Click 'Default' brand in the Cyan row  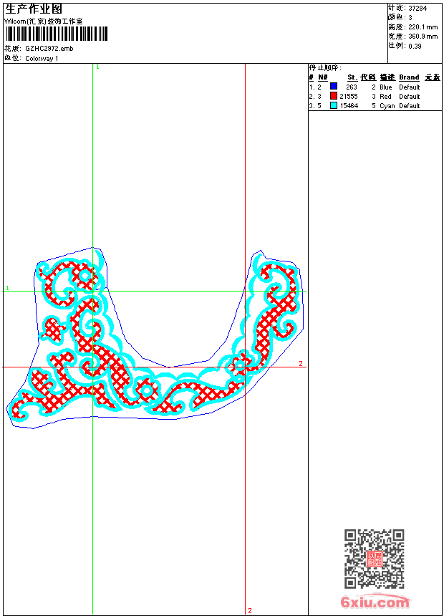[x=410, y=106]
